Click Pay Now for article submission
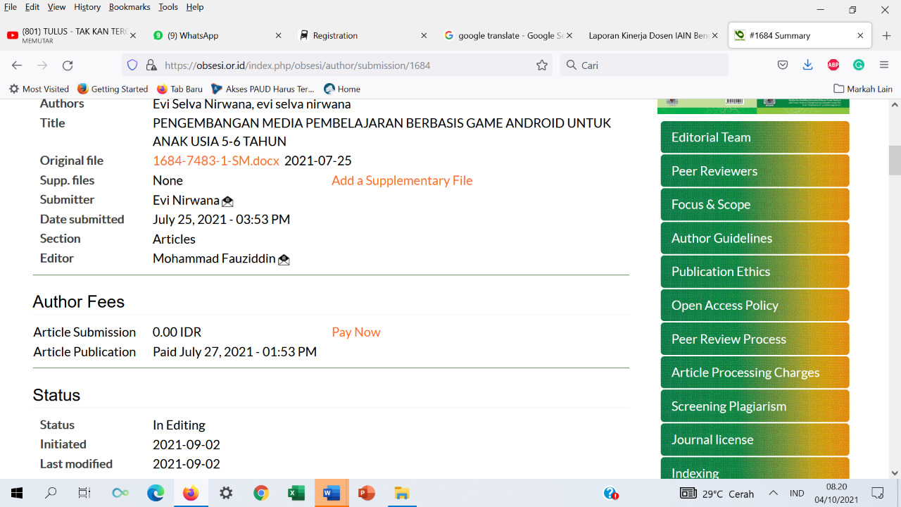 coord(355,332)
